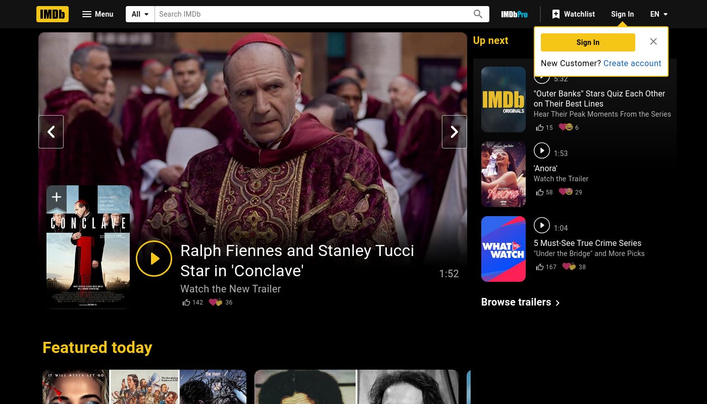Open first Featured today poster collage
The width and height of the screenshot is (707, 404).
click(x=144, y=387)
